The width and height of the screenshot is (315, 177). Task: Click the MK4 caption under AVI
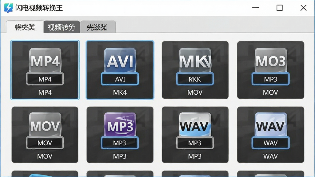[120, 92]
